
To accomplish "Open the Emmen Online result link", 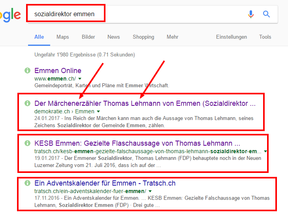I will coord(58,71).
